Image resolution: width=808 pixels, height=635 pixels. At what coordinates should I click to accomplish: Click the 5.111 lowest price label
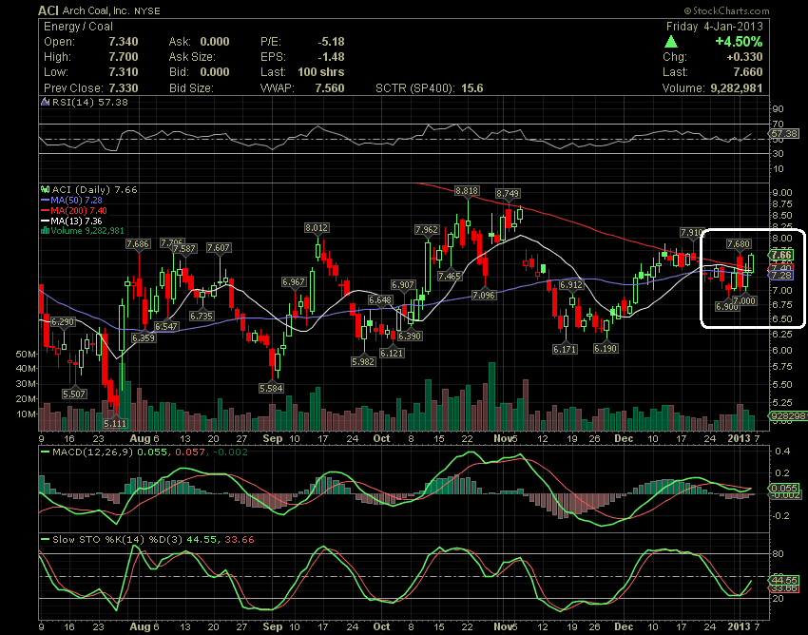pyautogui.click(x=115, y=424)
